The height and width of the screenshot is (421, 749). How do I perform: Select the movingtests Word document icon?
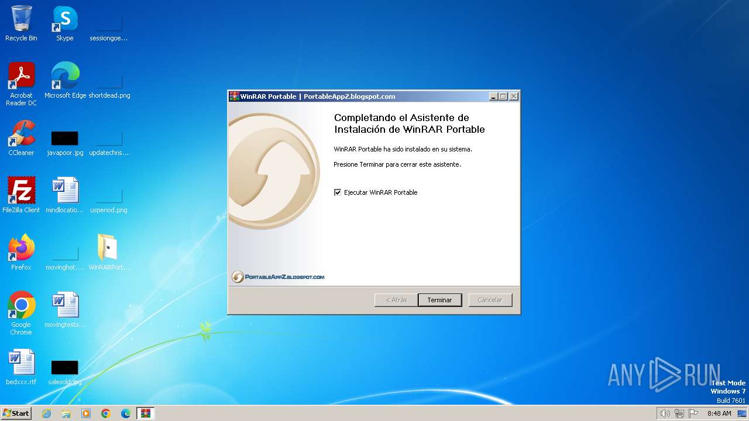point(65,310)
